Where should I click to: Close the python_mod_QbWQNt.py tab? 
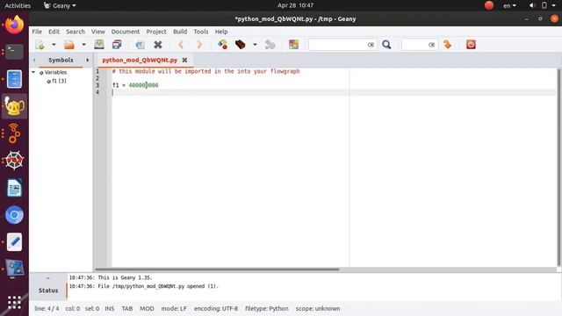184,61
